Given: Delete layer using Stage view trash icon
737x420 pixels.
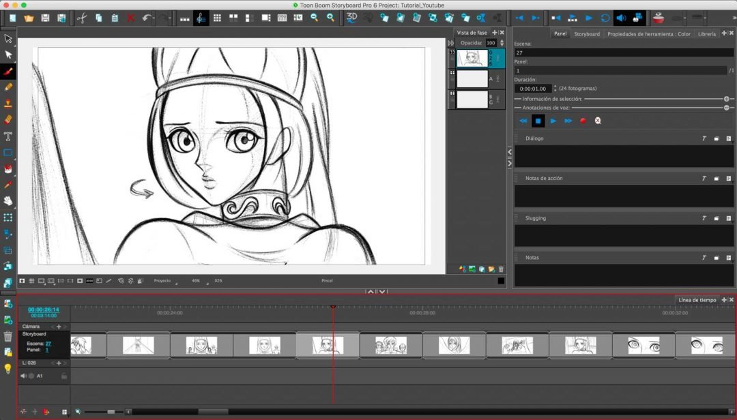Looking at the screenshot, I should pos(501,269).
